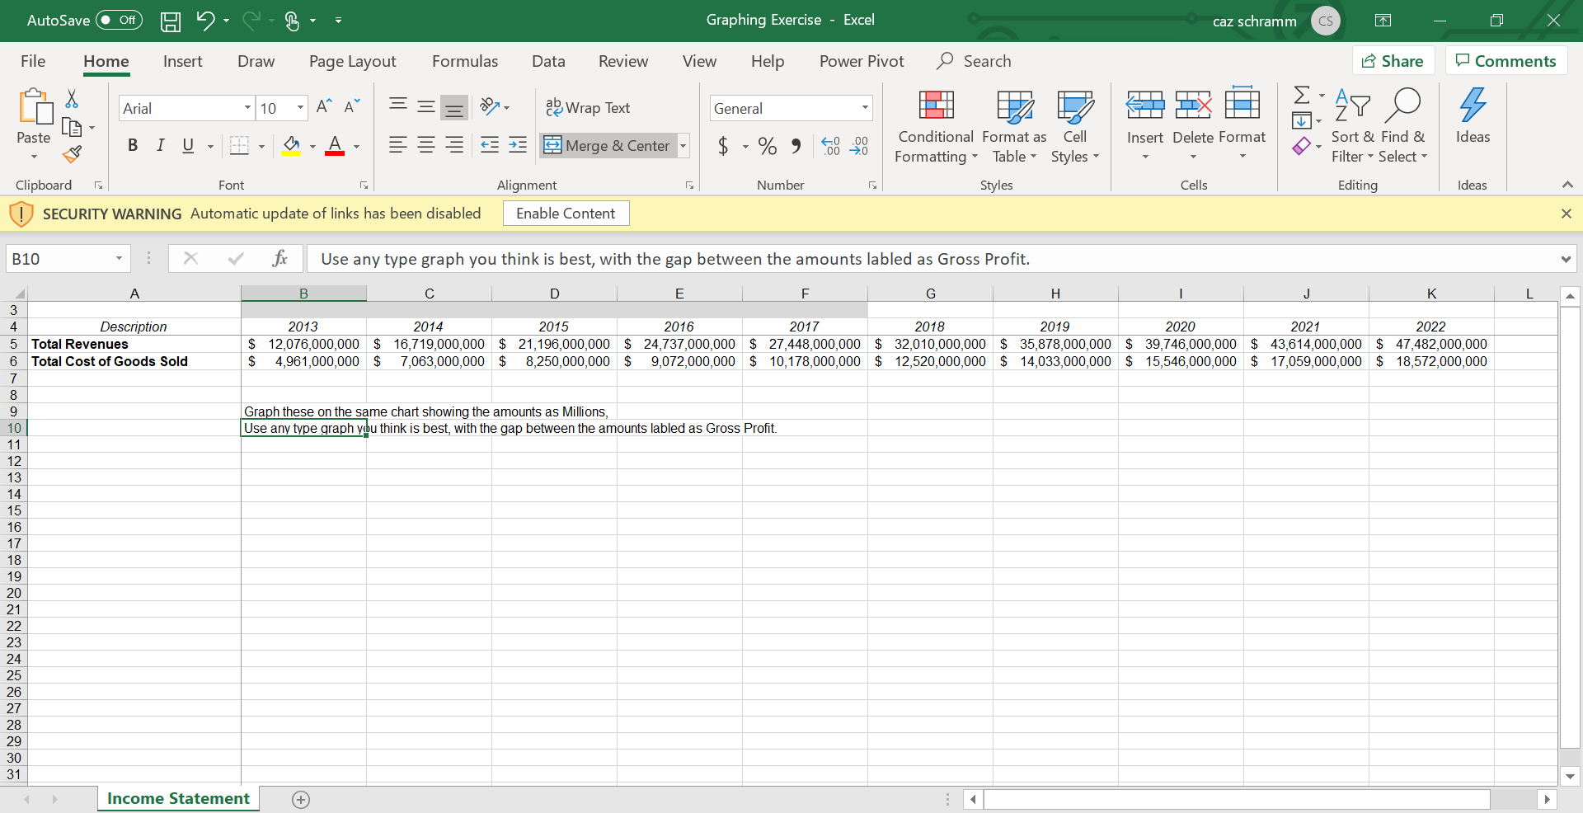Switch to the Formulas tab
1583x813 pixels.
coord(464,62)
